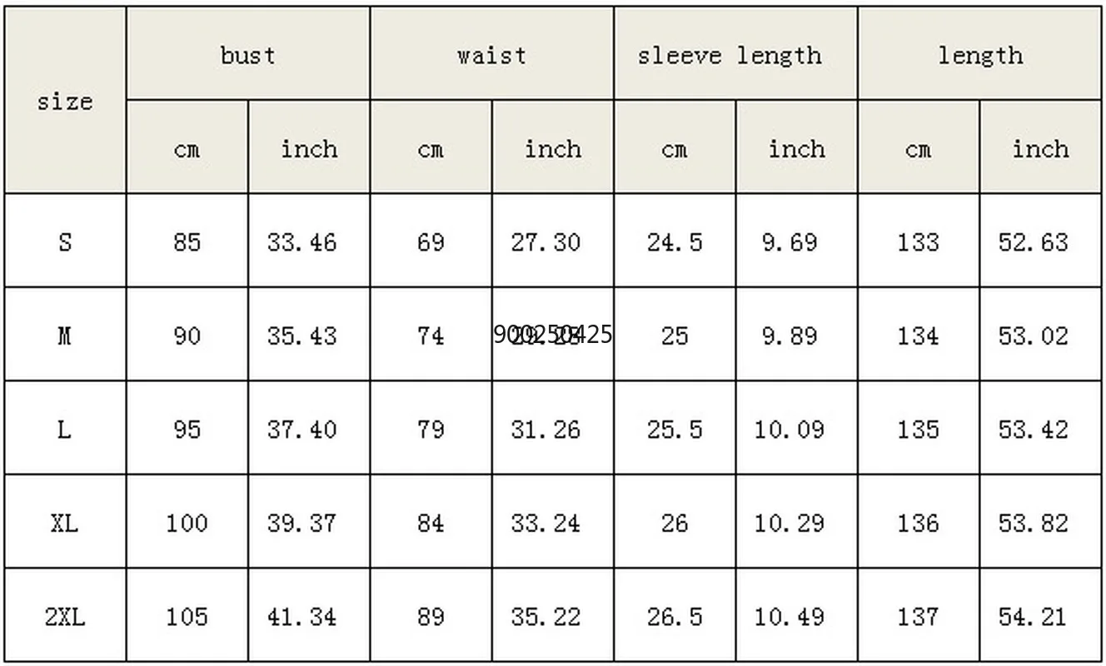The width and height of the screenshot is (1106, 666).
Task: Select the "bust" column header
Action: (x=247, y=56)
